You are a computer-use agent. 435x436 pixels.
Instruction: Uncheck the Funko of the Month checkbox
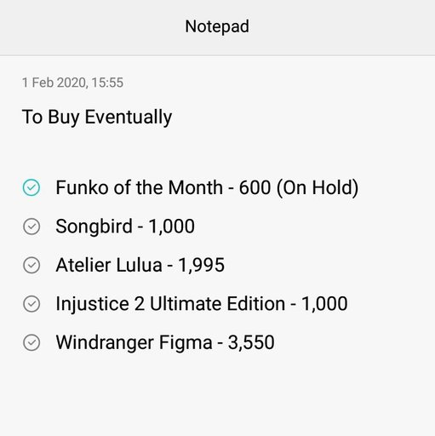pyautogui.click(x=31, y=187)
